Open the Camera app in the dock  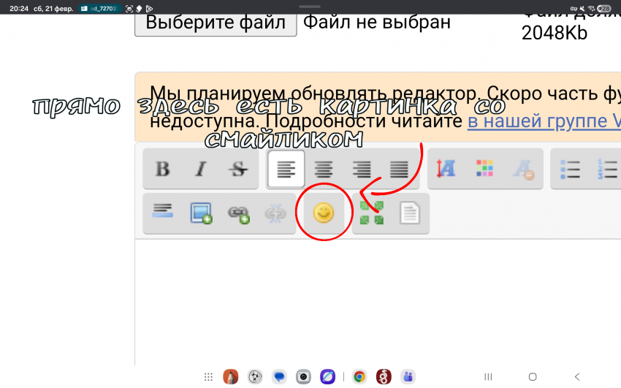pos(303,376)
